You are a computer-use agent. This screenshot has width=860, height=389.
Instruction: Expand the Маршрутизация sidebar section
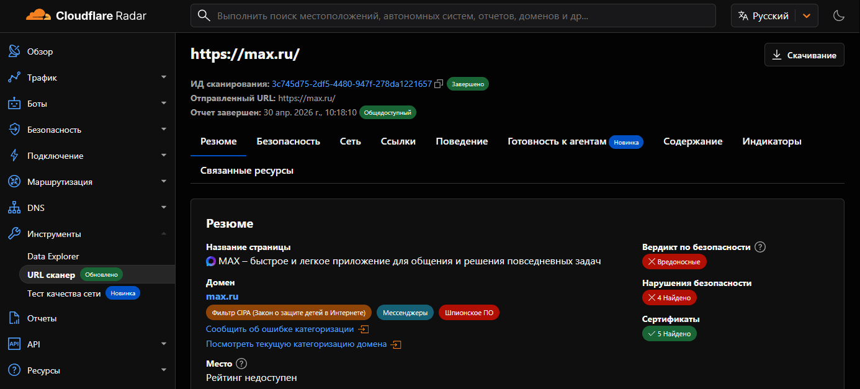coord(163,181)
